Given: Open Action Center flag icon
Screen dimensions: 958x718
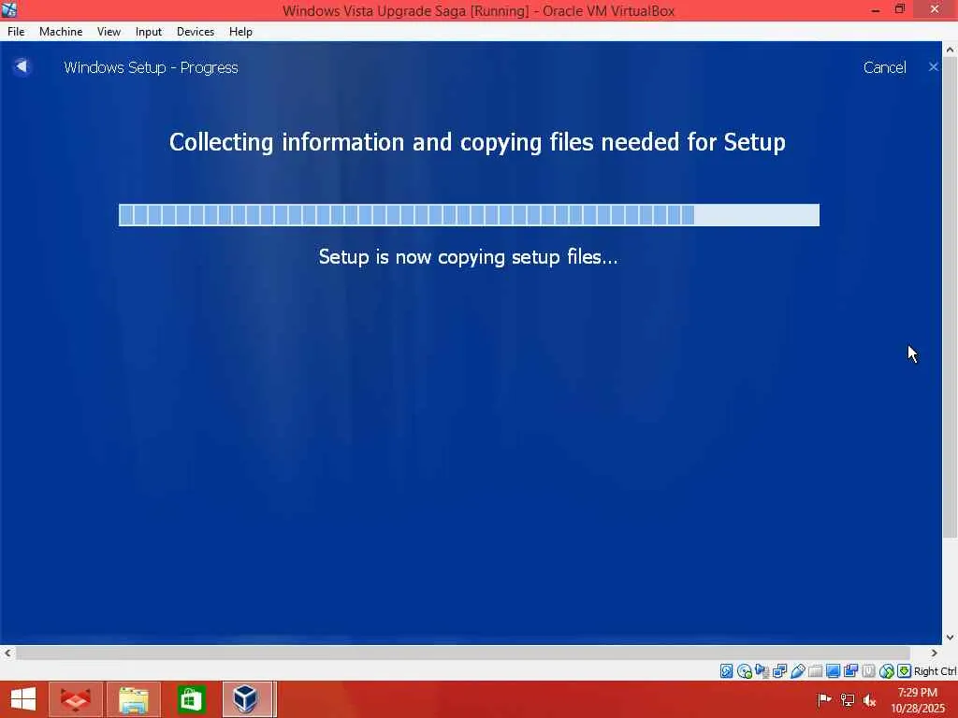Looking at the screenshot, I should (x=824, y=699).
